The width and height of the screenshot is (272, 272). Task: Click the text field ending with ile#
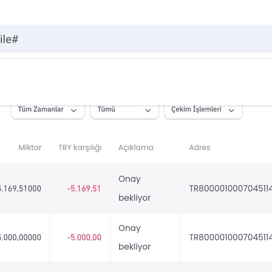click(136, 39)
